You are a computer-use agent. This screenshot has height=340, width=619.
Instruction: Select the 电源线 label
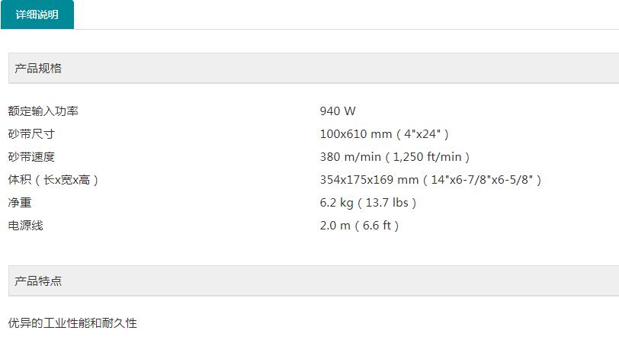click(26, 226)
